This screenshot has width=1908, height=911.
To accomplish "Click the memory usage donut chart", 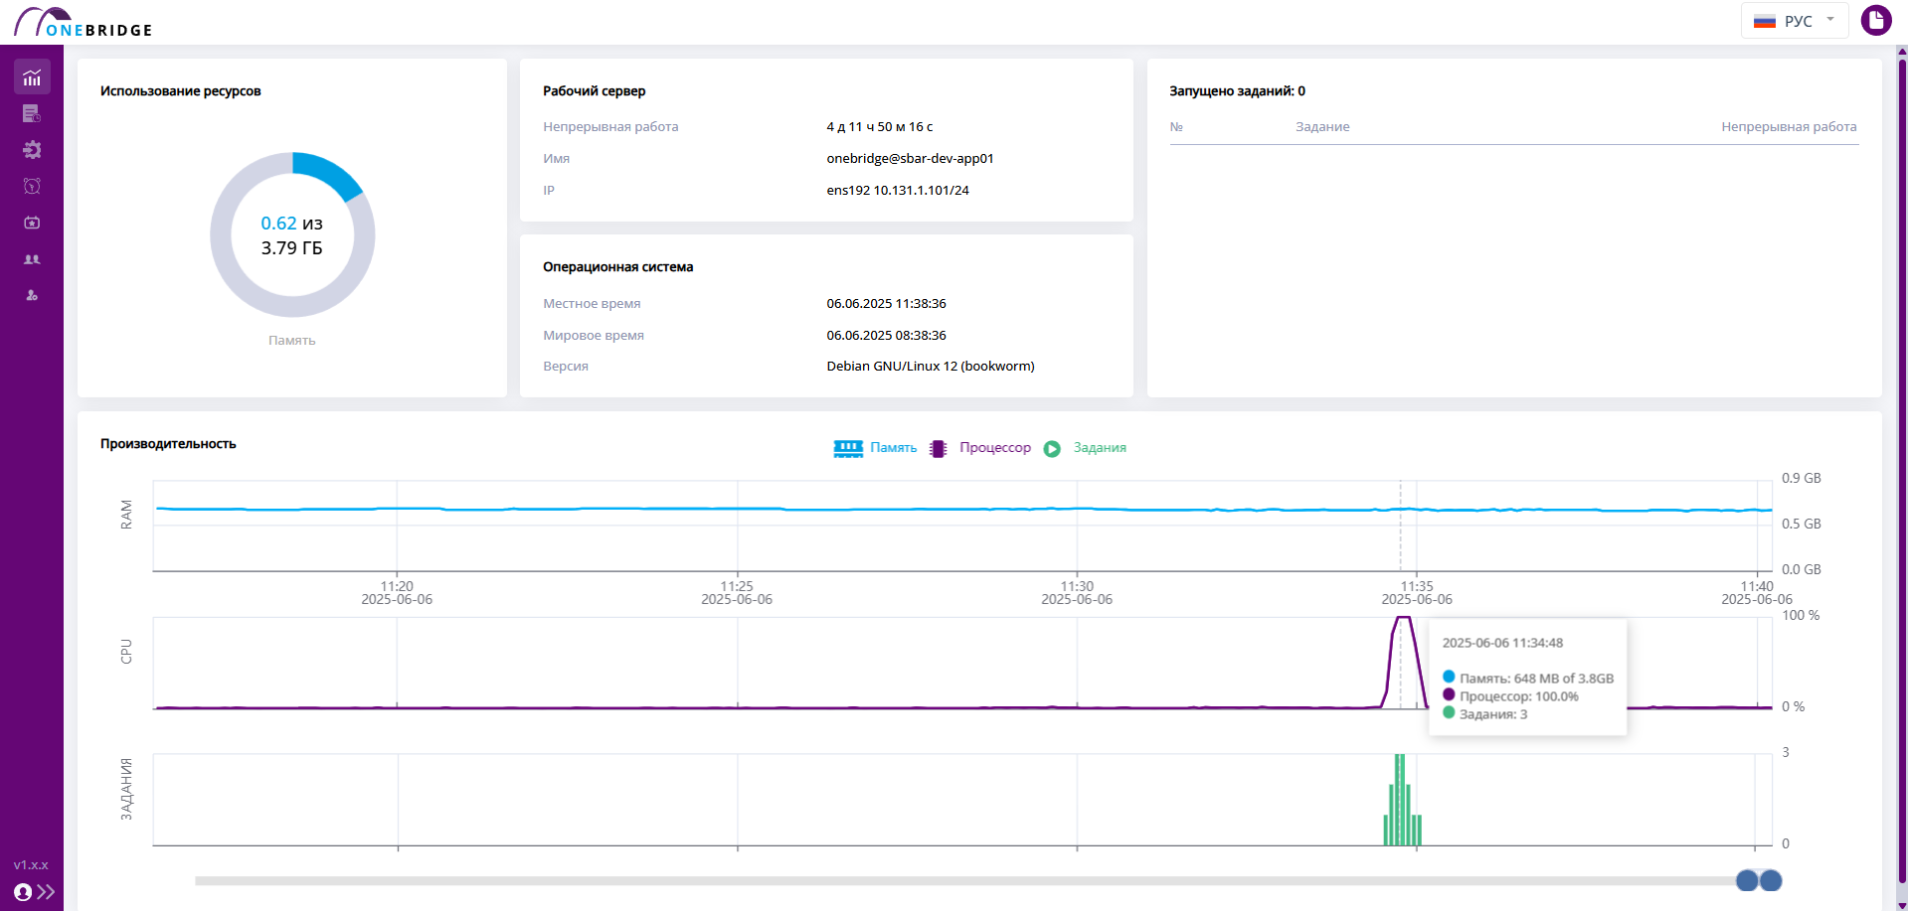I will click(x=292, y=234).
